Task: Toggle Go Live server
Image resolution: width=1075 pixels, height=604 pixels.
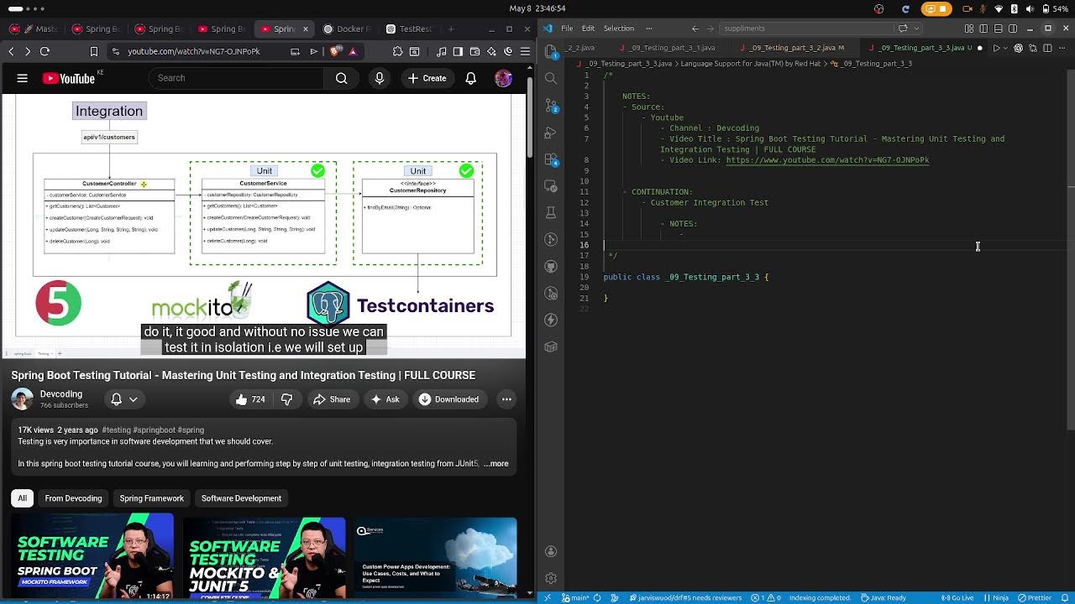Action: [958, 598]
